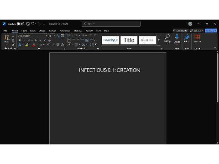Screen dimensions: 219x164
Task: Click the user account avatar
Action: pyautogui.click(x=190, y=24)
